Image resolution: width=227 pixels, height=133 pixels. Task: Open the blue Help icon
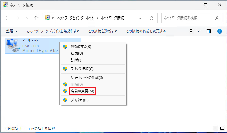click(220, 31)
